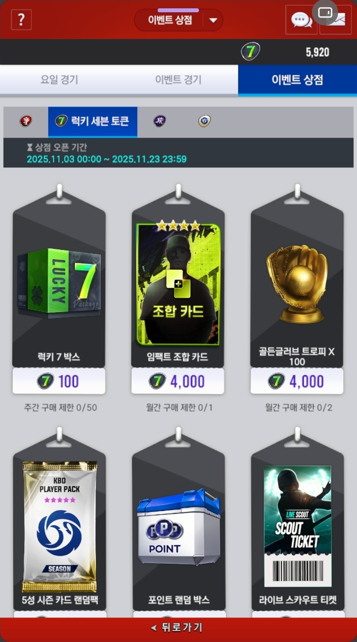This screenshot has width=357, height=642.
Task: Open the chat speech bubble icon
Action: pyautogui.click(x=301, y=20)
